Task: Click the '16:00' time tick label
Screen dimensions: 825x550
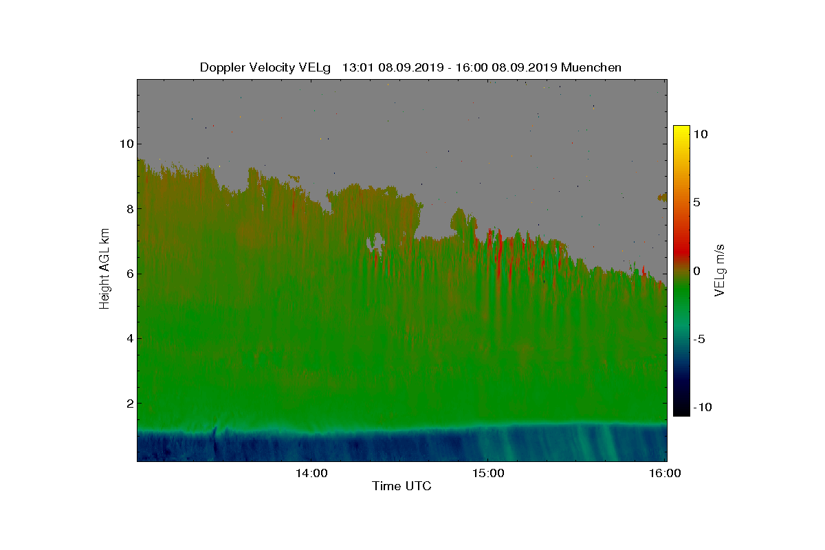Action: [x=665, y=473]
